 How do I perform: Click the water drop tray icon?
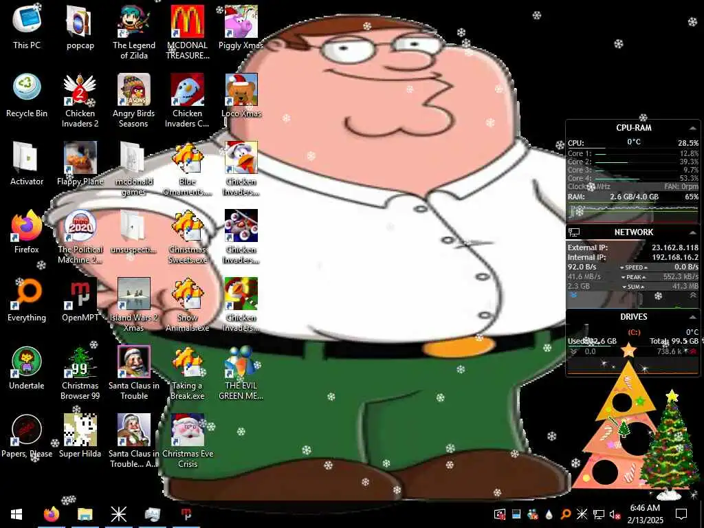(x=549, y=514)
